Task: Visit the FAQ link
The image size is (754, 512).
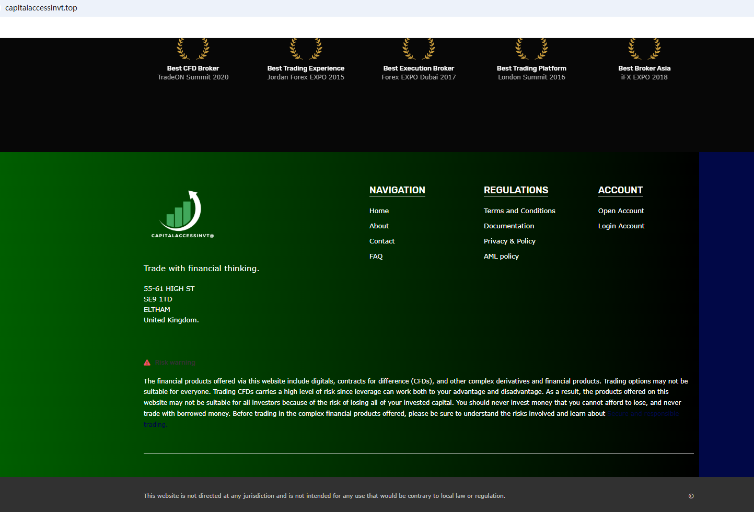Action: [x=376, y=257]
